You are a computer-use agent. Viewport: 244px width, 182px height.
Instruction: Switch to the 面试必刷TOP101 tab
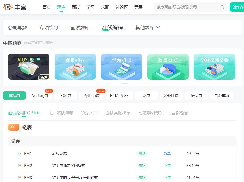click(24, 113)
